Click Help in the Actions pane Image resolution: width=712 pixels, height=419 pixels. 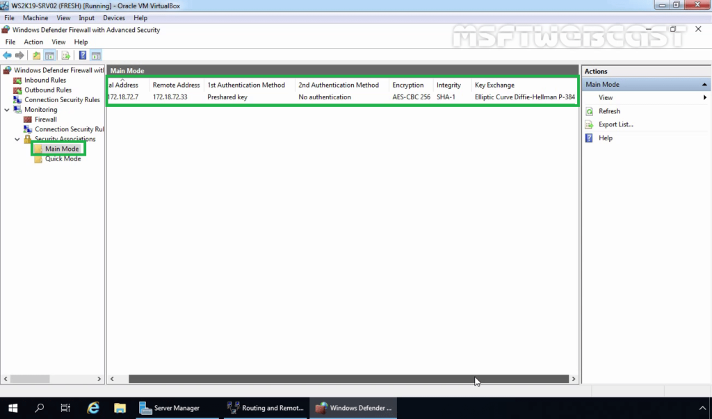[x=606, y=138]
